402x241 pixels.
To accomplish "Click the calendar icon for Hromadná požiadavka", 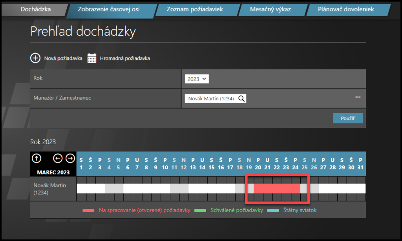I will coord(92,58).
